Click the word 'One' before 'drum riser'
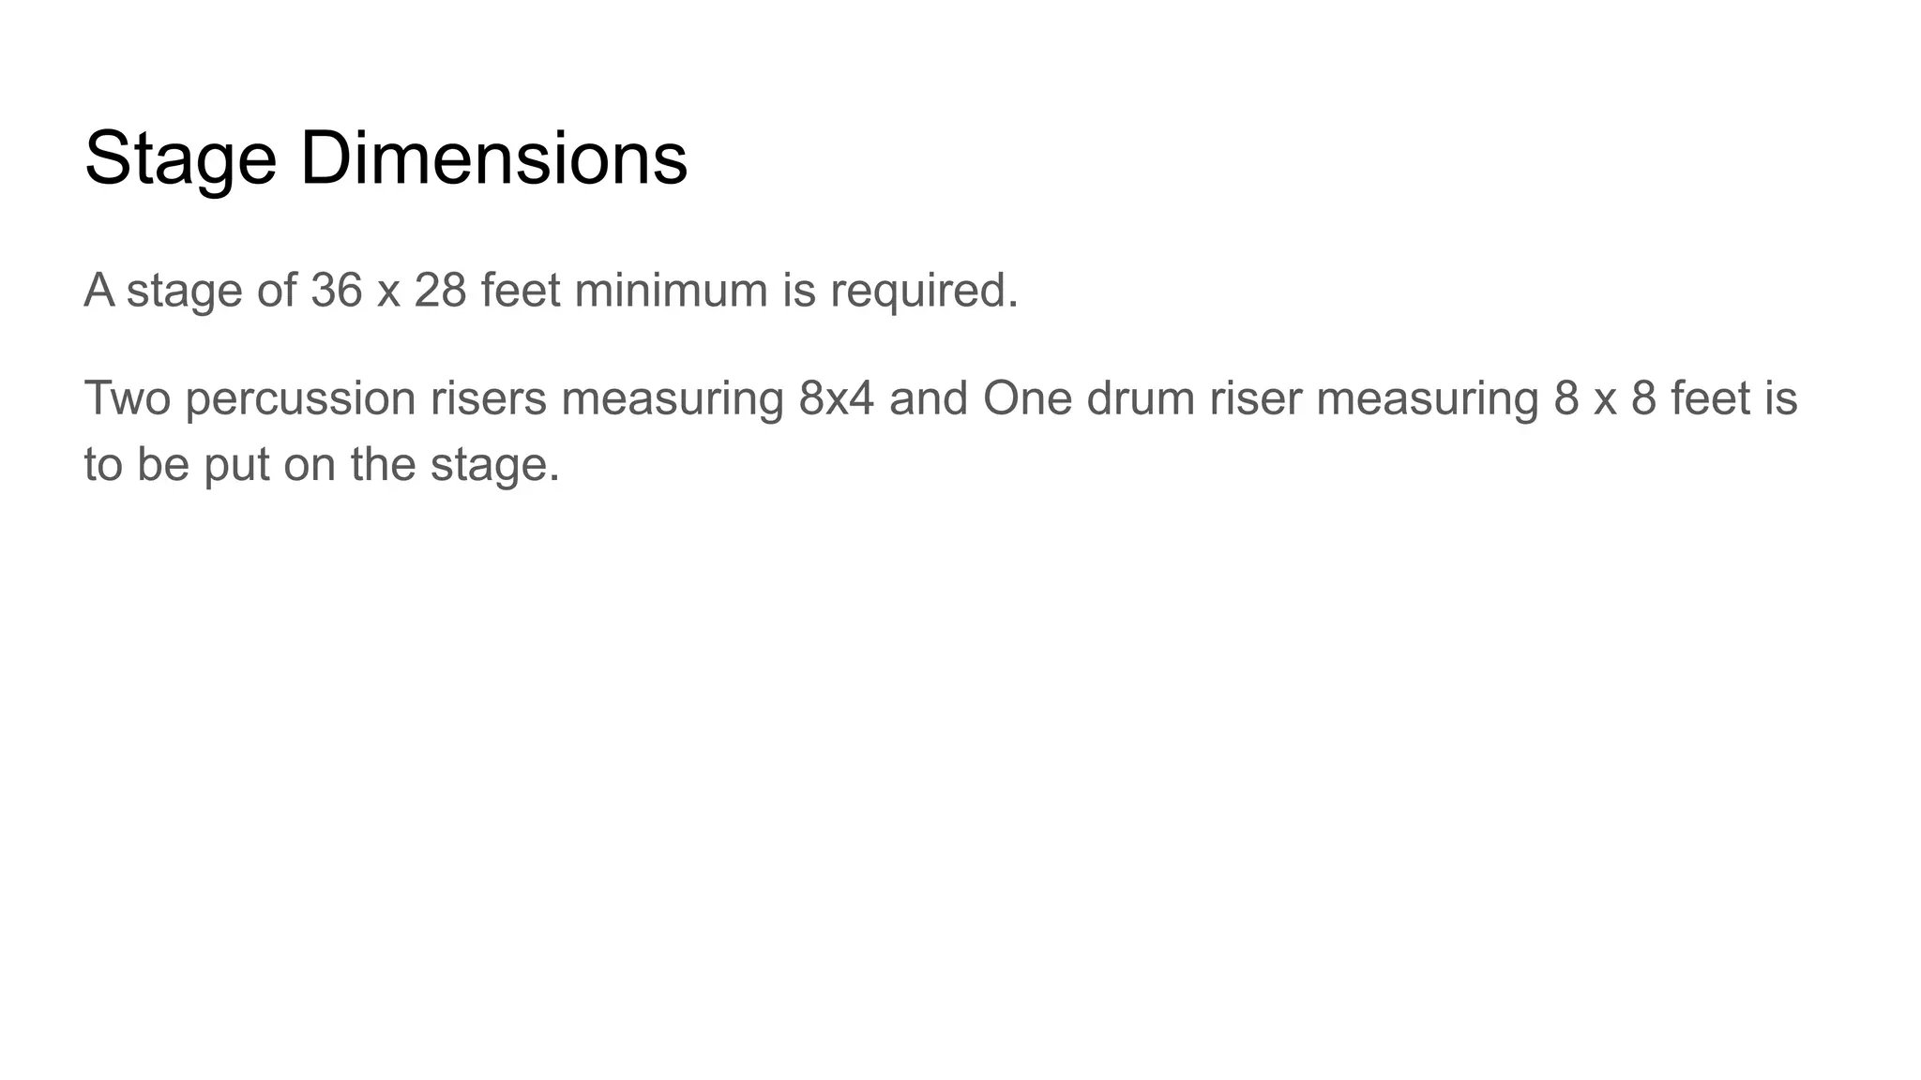This screenshot has width=1921, height=1080. tap(1027, 397)
